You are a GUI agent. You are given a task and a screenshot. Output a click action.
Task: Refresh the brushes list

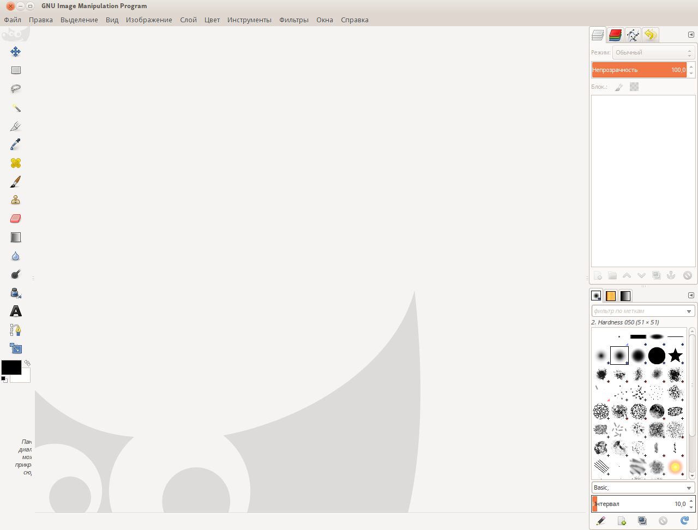click(x=684, y=521)
